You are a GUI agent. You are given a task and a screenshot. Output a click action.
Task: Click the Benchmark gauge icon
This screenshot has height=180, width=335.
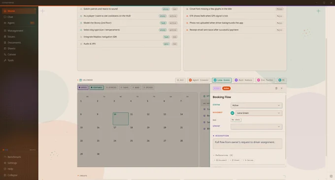click(5, 157)
